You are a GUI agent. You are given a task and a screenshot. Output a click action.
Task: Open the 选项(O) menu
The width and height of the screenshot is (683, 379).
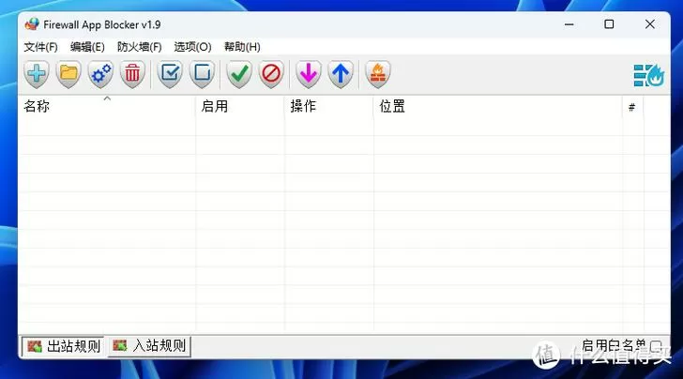pyautogui.click(x=192, y=47)
